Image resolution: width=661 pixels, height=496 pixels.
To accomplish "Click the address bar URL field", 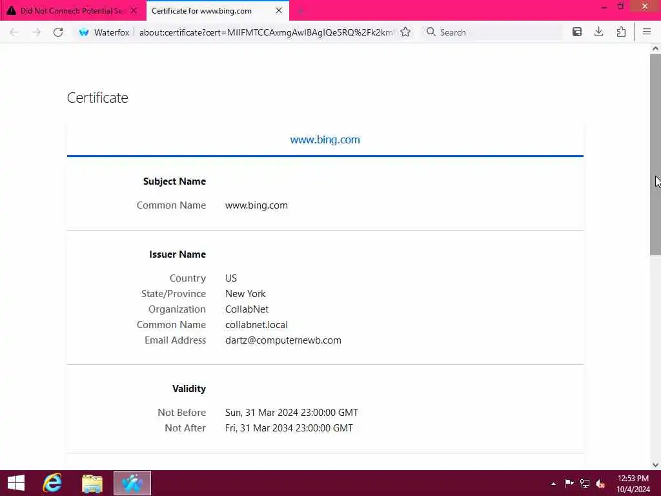I will [267, 32].
